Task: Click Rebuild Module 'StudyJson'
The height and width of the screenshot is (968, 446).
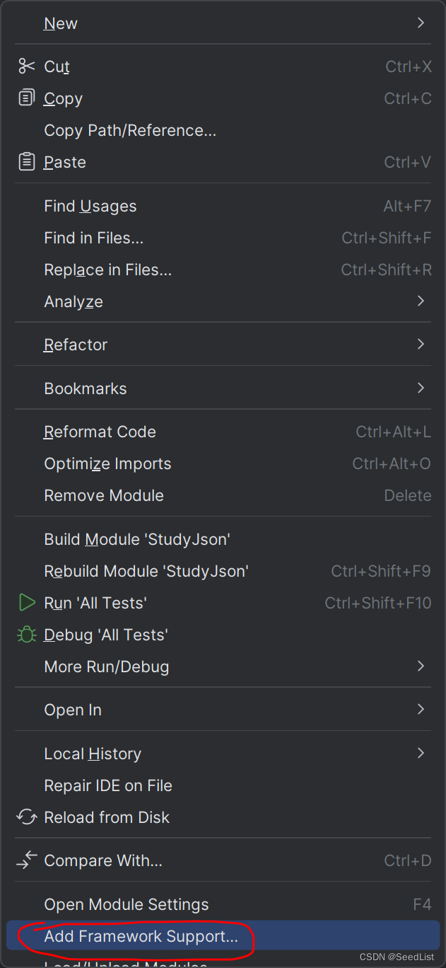Action: coord(146,571)
